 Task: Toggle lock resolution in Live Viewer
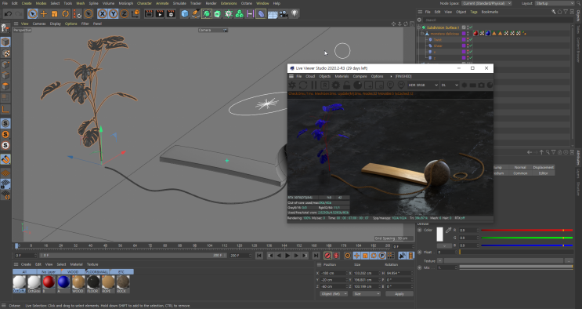click(347, 85)
